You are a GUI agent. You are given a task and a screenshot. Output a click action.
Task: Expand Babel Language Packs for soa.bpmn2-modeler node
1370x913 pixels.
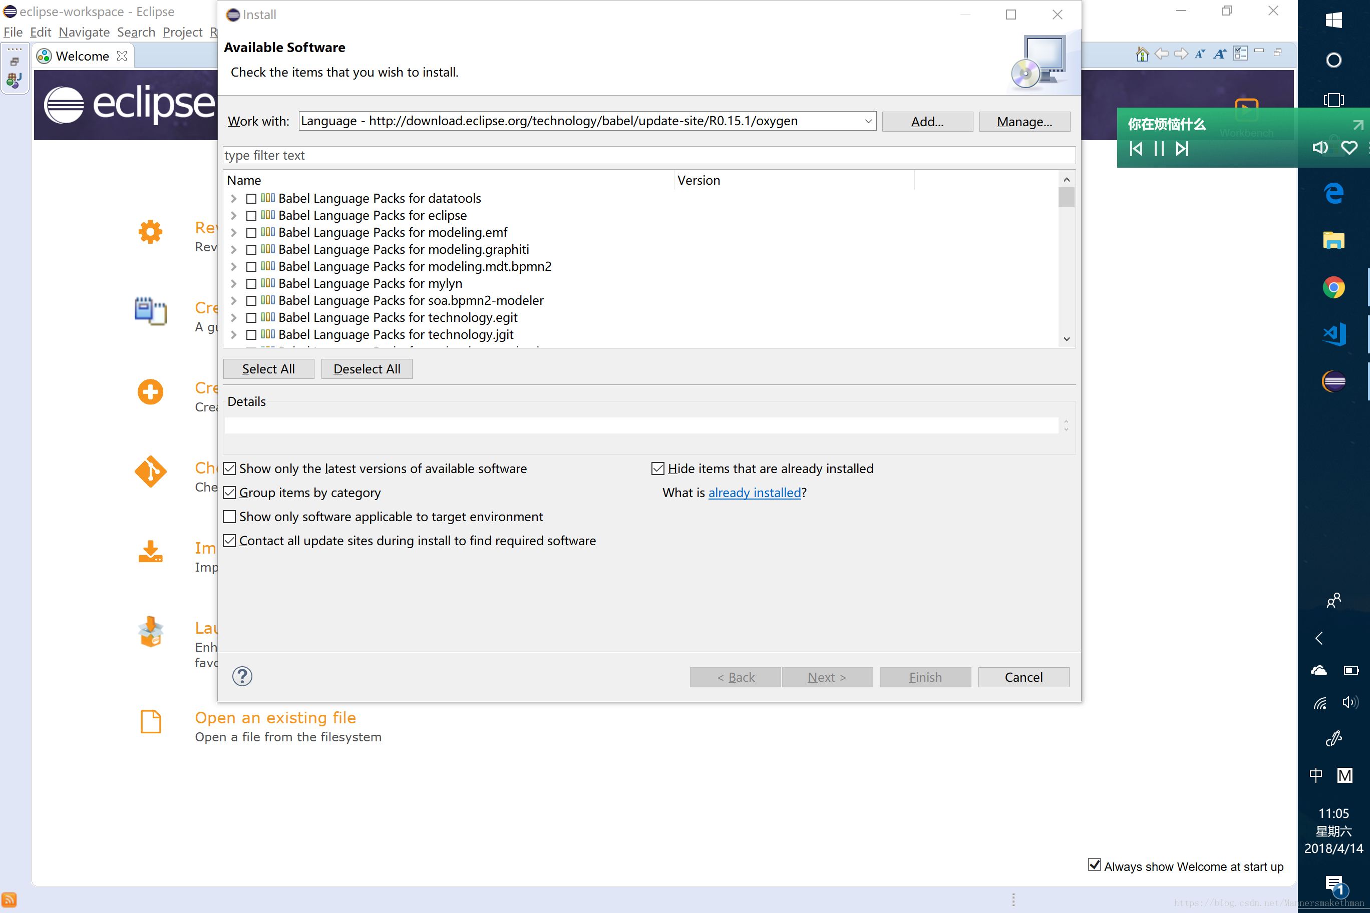pos(233,300)
